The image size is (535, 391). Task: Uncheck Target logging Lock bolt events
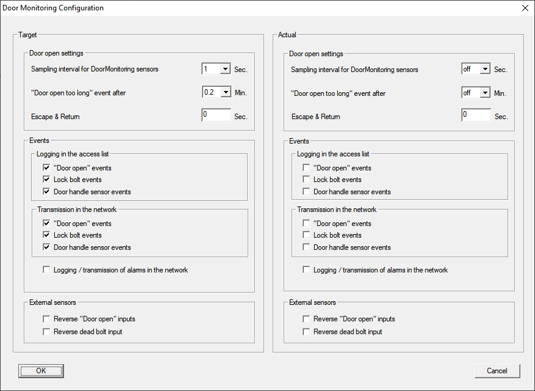tap(47, 180)
